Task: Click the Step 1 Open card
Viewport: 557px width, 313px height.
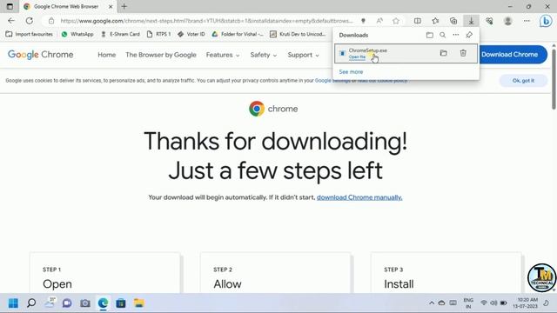Action: pos(104,273)
